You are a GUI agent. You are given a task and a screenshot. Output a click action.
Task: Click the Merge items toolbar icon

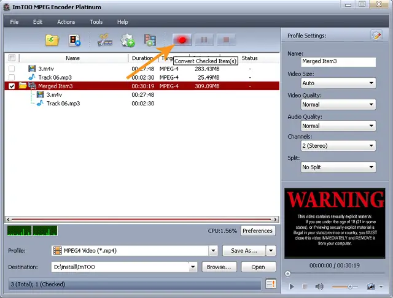pos(150,40)
